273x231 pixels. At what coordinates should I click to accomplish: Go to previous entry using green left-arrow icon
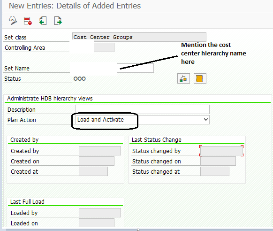tap(43, 21)
